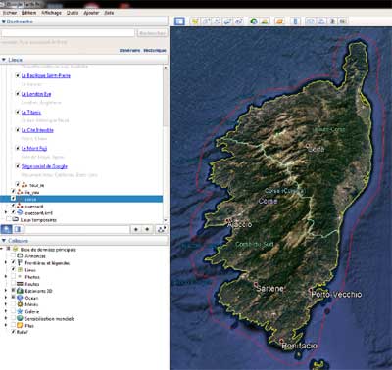Disable the Relief layer checkbox

13,332
